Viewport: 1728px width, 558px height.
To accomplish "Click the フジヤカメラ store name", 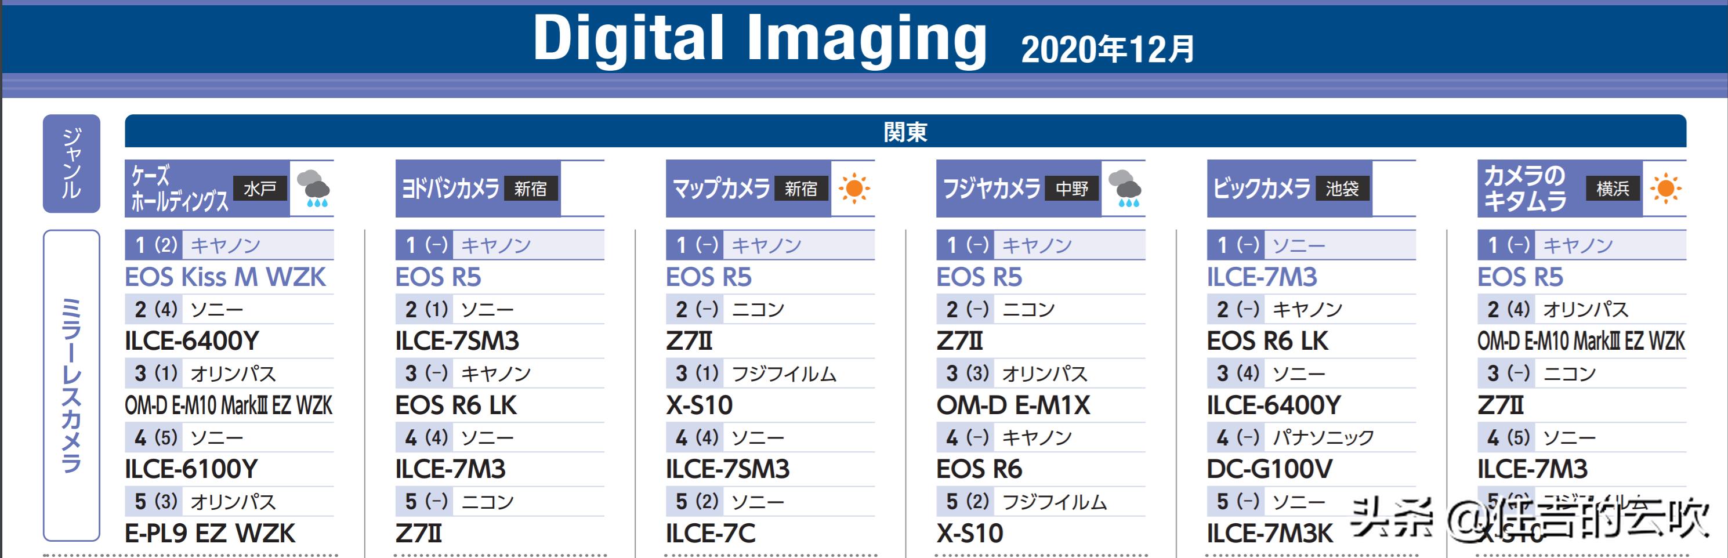I will (x=991, y=189).
